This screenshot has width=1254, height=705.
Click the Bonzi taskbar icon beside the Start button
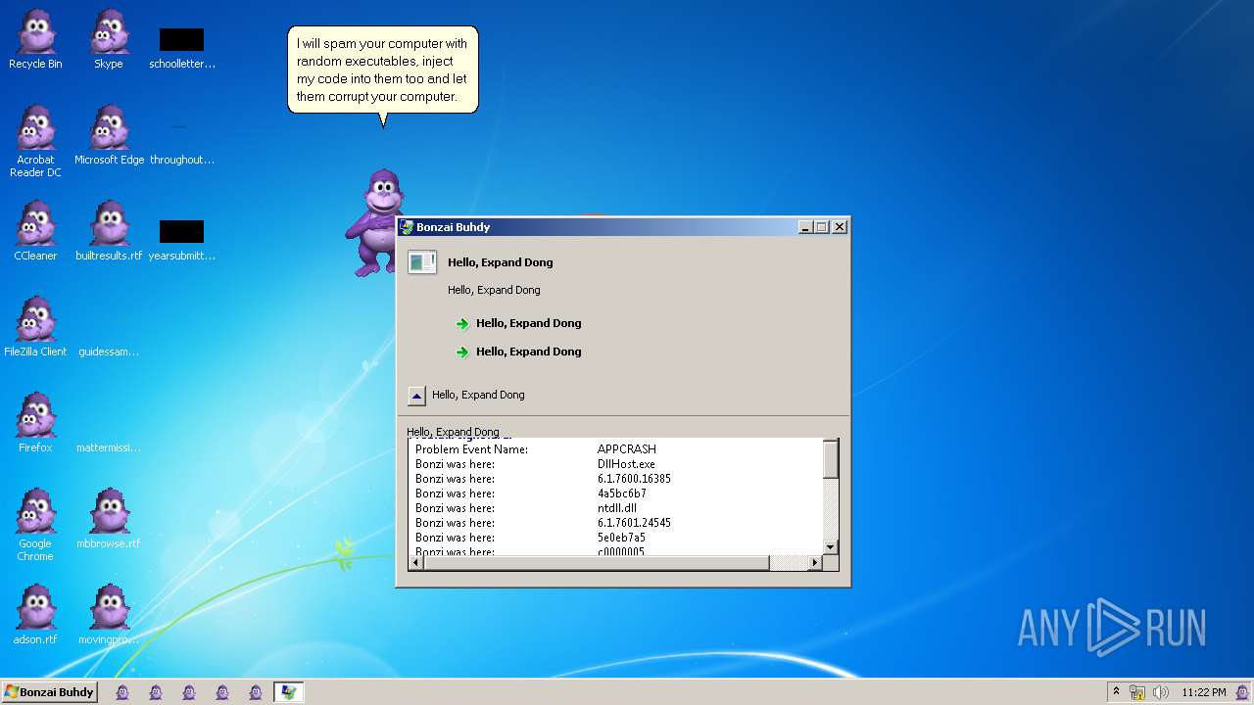(x=122, y=692)
